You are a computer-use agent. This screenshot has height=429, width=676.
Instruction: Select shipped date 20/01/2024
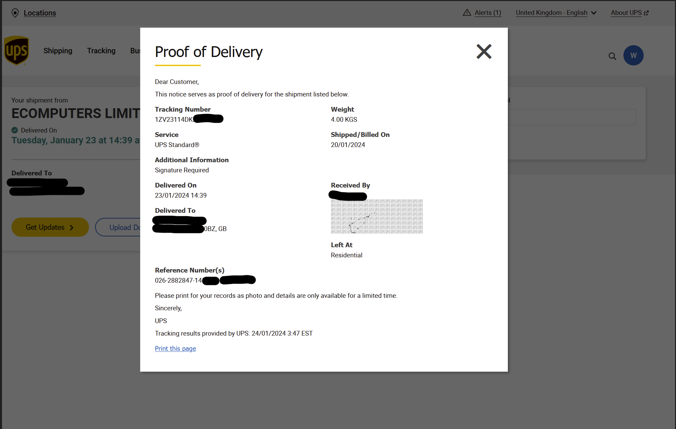348,145
